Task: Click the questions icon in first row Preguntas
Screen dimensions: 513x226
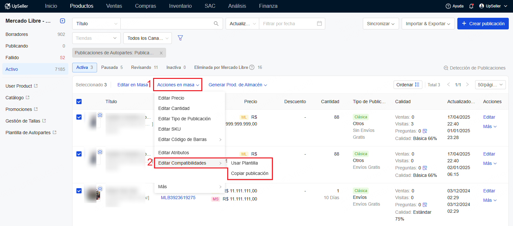Action: point(425,131)
